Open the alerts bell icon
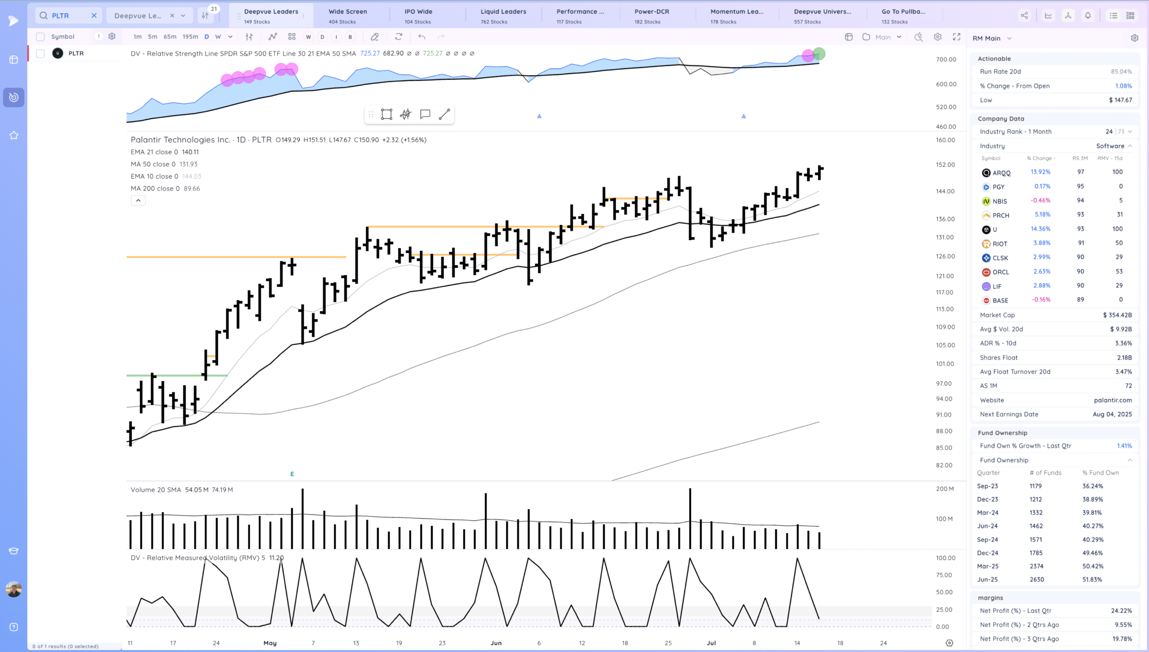1149x652 pixels. tap(1088, 16)
